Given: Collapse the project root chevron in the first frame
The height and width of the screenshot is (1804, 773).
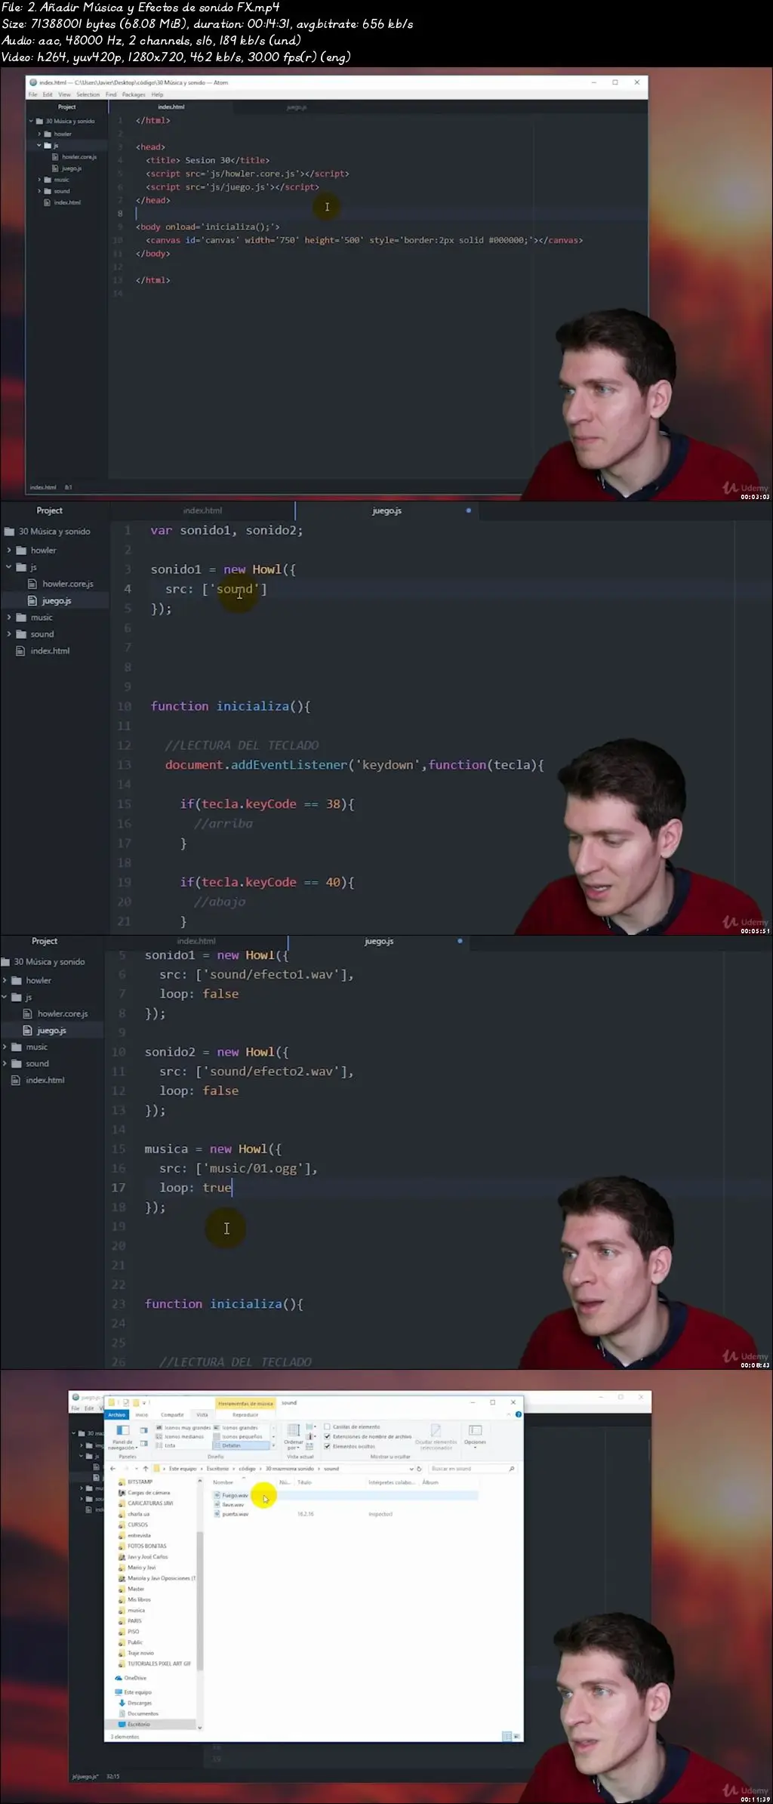Looking at the screenshot, I should (31, 121).
